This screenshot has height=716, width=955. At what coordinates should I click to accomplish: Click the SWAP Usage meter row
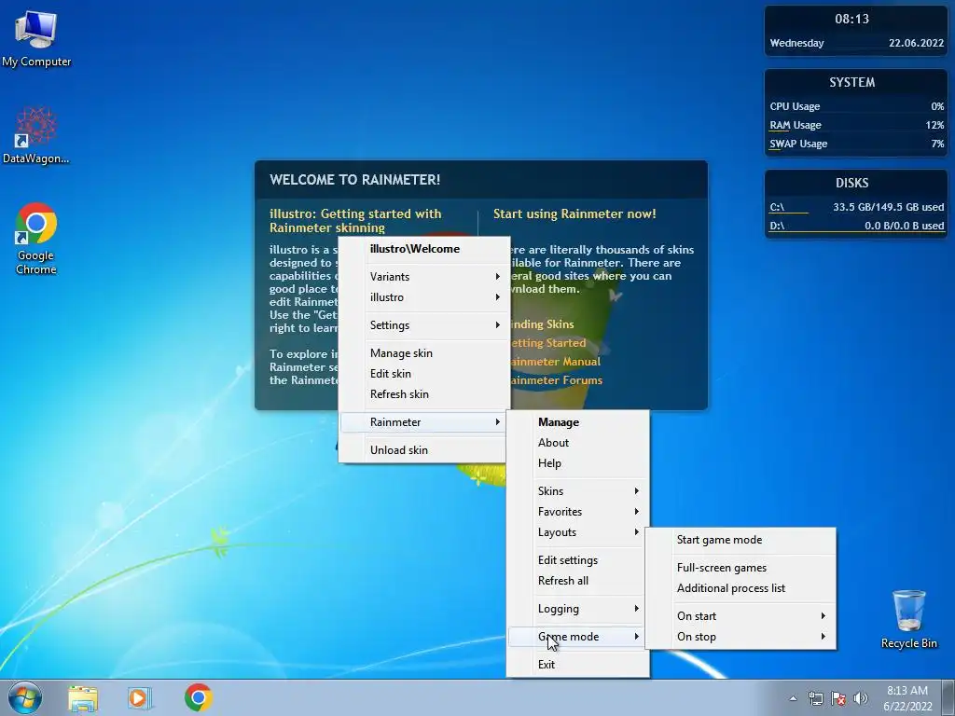click(x=856, y=145)
